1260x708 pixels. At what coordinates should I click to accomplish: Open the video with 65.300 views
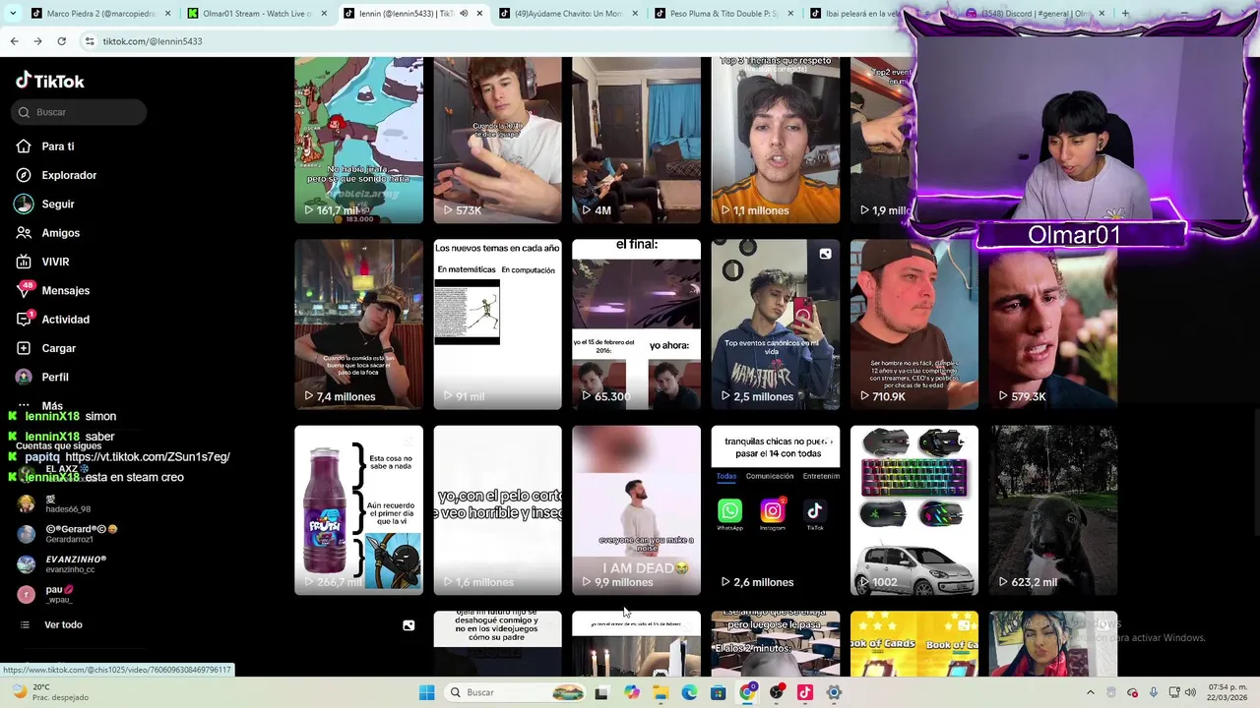pos(637,324)
